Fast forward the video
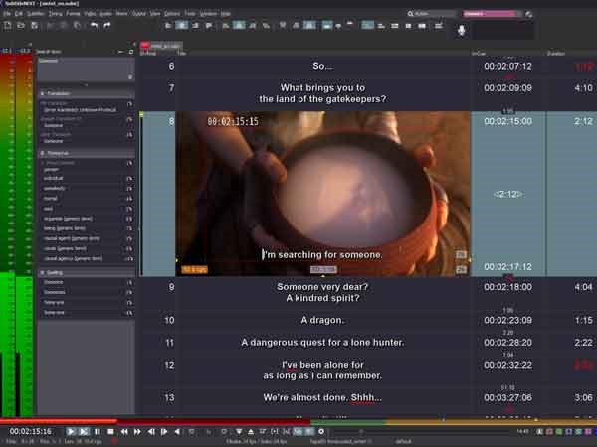Image resolution: width=597 pixels, height=447 pixels. point(137,432)
